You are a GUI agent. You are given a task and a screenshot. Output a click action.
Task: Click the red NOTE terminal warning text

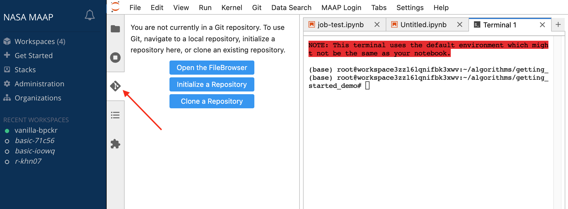click(428, 49)
